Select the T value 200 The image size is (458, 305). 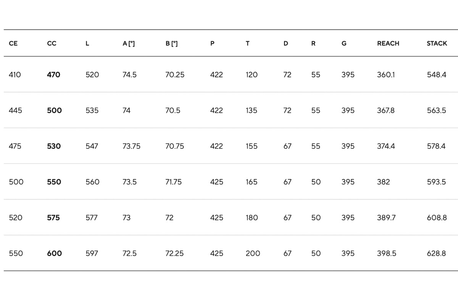click(x=253, y=253)
